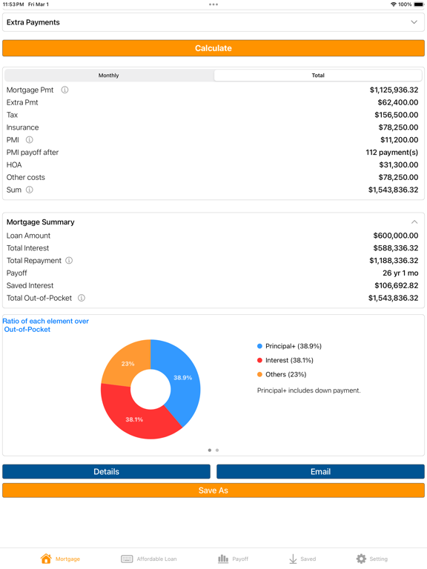Tap the Saved Interest value $106,692.82

(x=397, y=285)
